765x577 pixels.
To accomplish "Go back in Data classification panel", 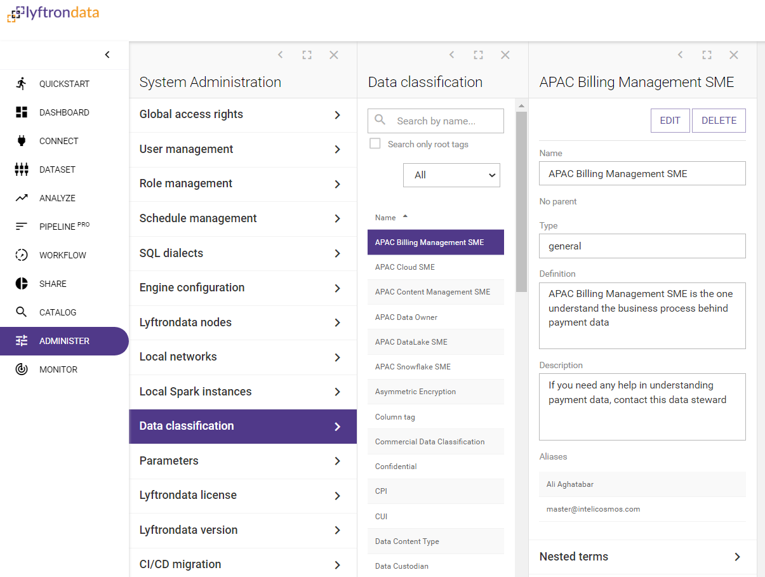I will click(x=452, y=55).
